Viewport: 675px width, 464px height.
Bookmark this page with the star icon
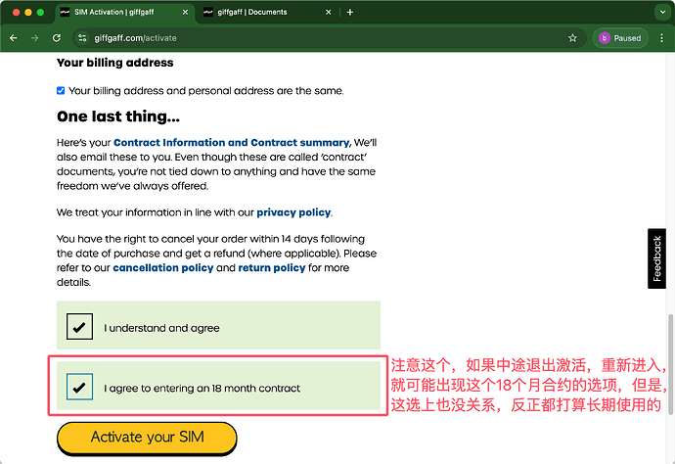coord(572,38)
